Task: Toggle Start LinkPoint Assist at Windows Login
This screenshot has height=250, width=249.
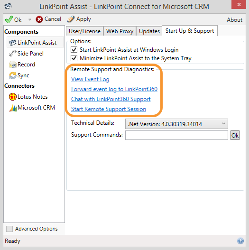Action: [74, 50]
